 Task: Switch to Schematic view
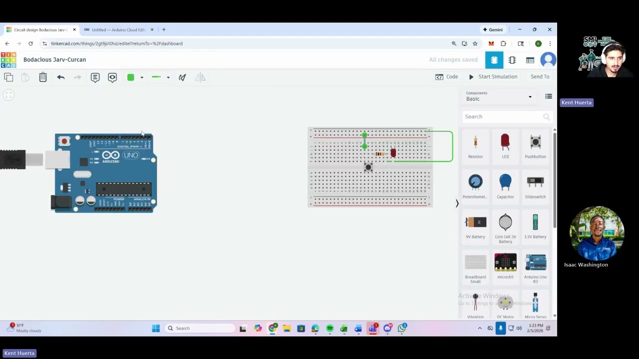[x=512, y=60]
